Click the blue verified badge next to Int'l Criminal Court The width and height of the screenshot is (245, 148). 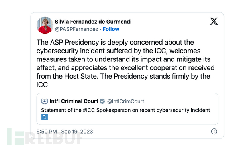102,101
